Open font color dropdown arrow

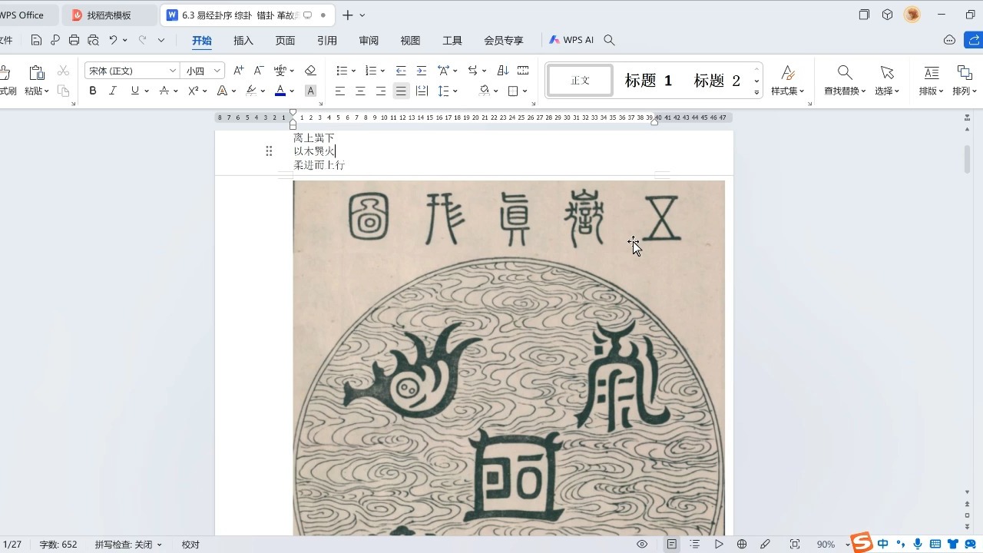click(292, 91)
